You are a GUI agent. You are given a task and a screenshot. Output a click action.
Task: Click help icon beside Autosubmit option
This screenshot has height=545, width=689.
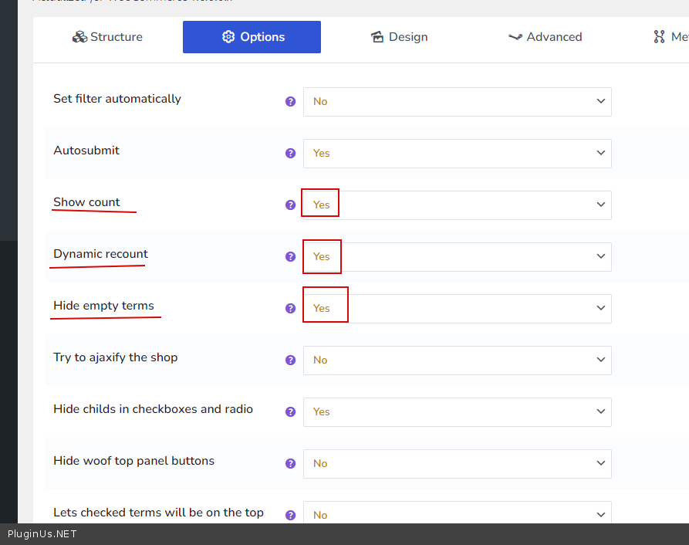click(290, 153)
